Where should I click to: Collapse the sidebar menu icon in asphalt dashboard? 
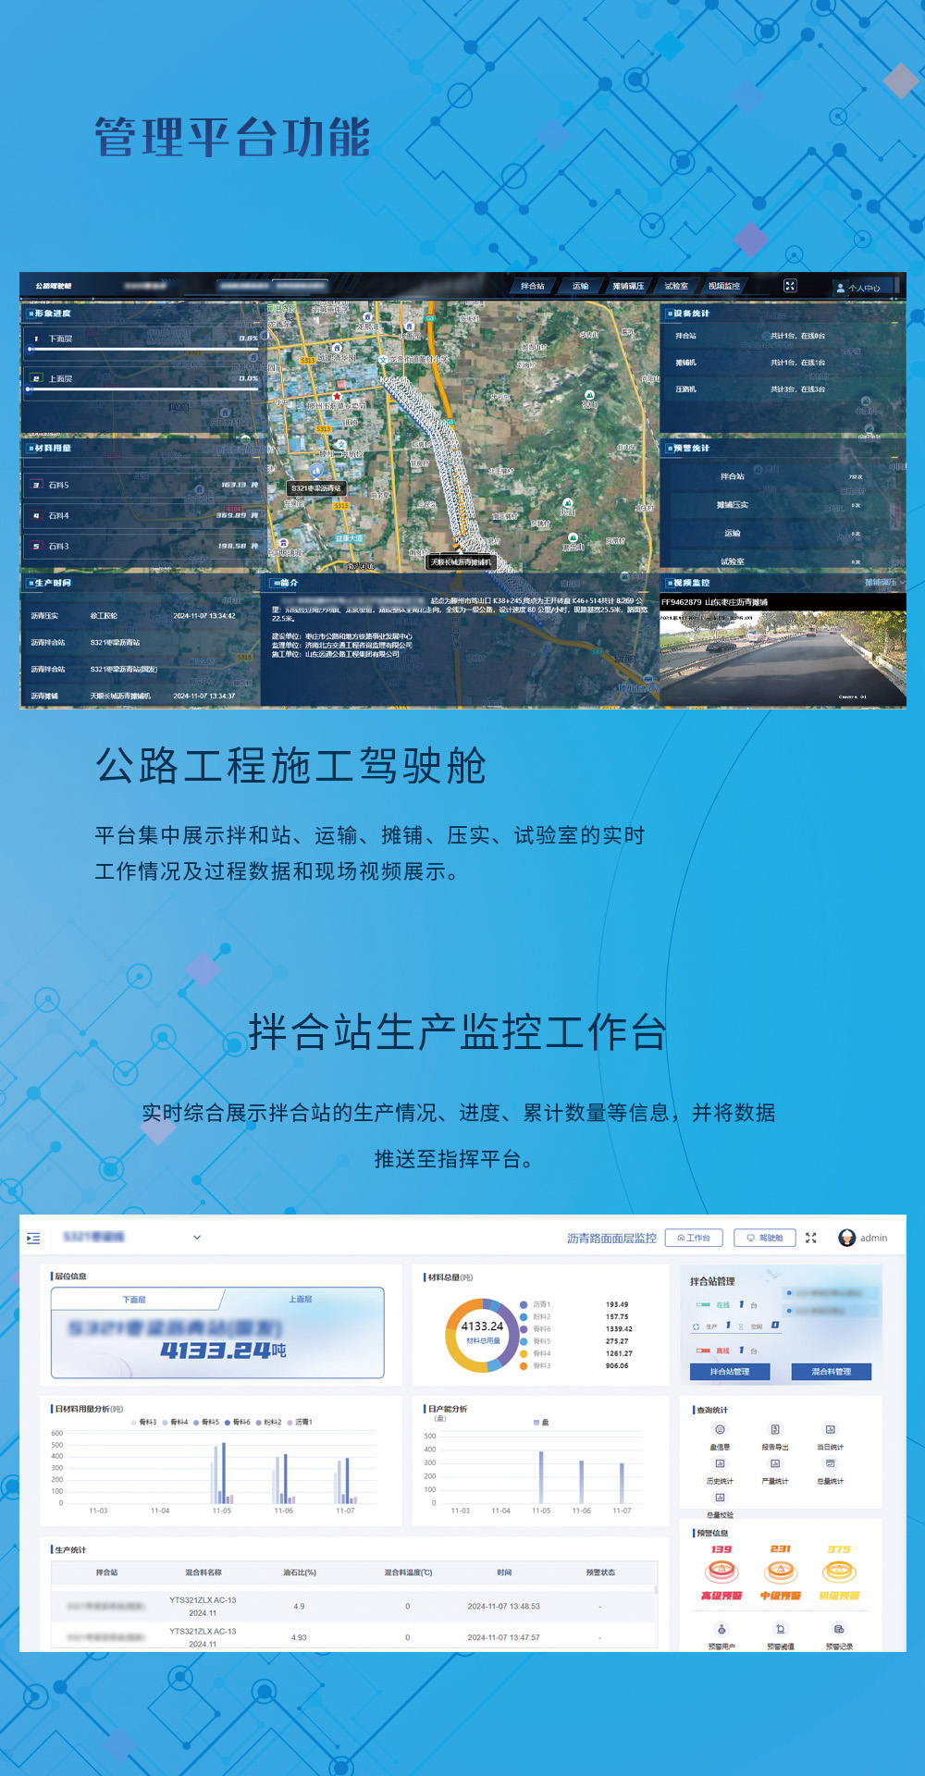[33, 1238]
